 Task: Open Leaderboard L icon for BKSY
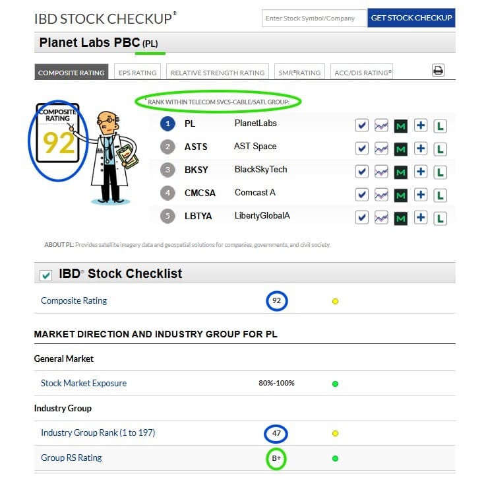pyautogui.click(x=440, y=172)
